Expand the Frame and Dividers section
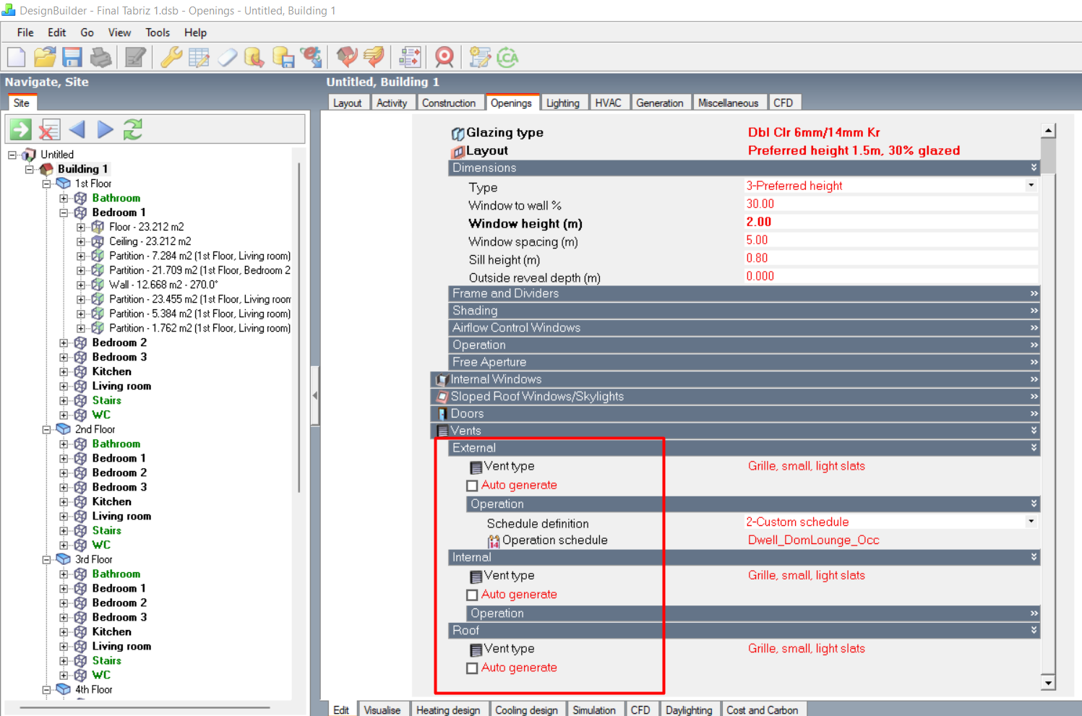This screenshot has height=716, width=1082. click(x=744, y=293)
